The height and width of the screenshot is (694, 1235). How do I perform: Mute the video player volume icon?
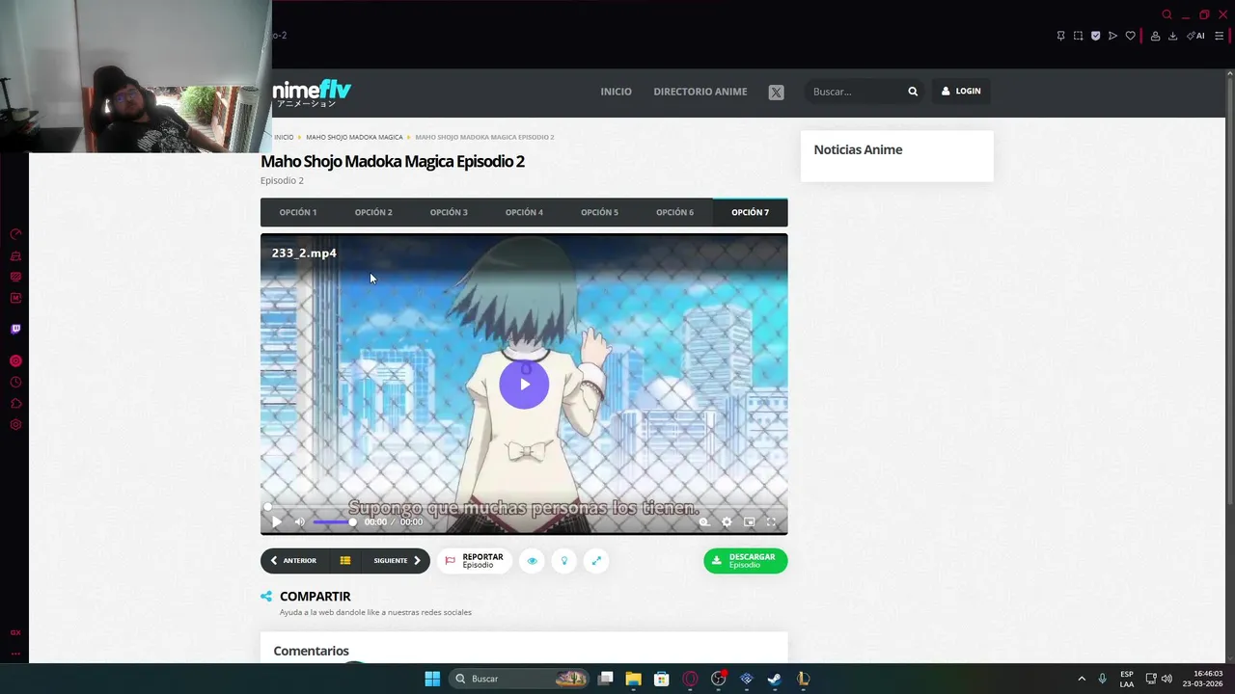[x=299, y=522]
